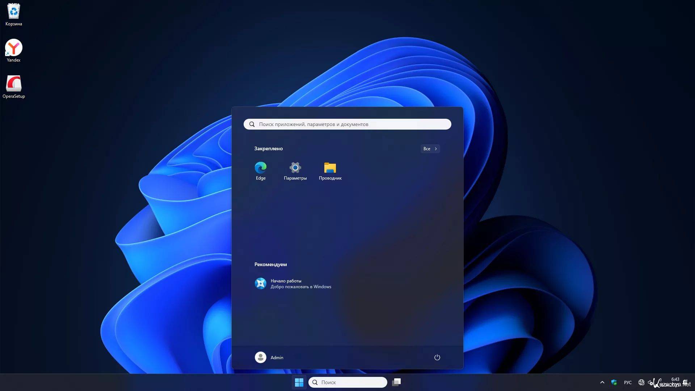Expand all apps with Все button
This screenshot has height=391, width=695.
coord(430,149)
